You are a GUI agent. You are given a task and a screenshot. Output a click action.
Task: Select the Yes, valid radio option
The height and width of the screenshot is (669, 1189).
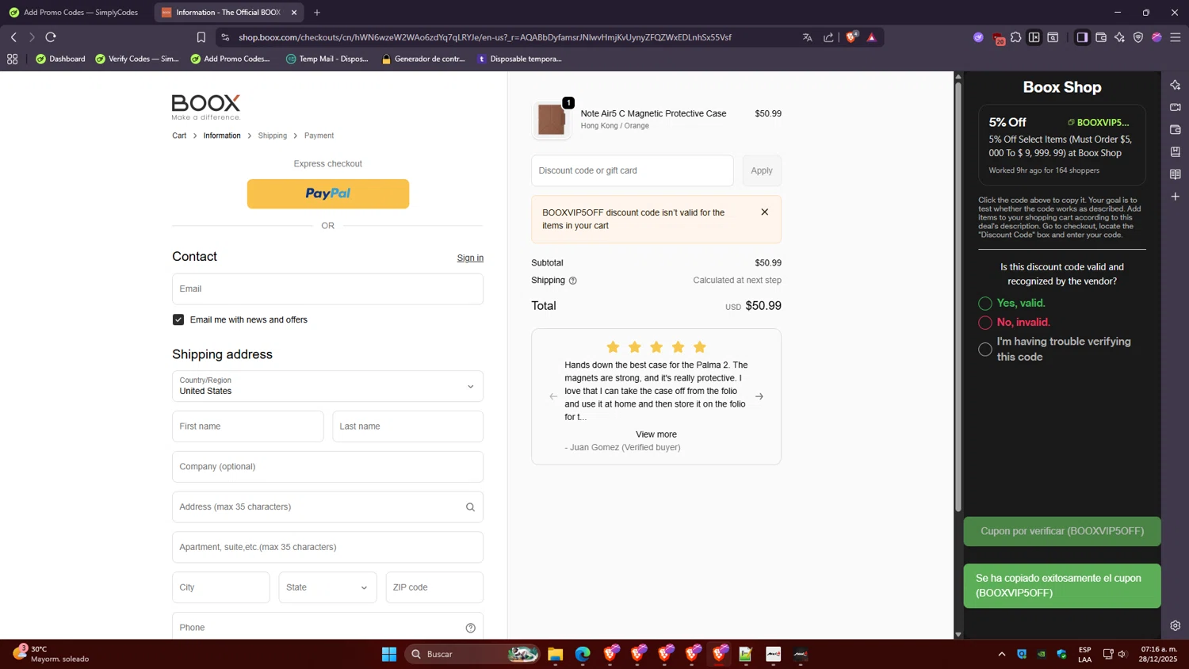coord(985,304)
